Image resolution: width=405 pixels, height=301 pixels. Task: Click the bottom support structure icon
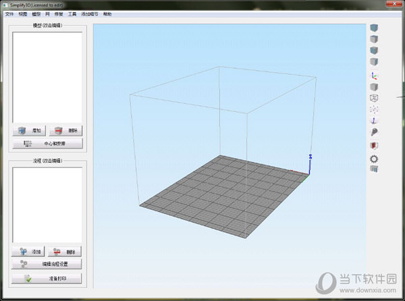coord(374,169)
